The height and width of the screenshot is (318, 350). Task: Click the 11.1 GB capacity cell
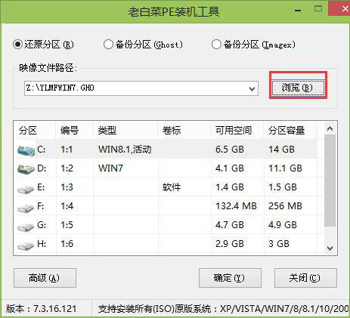click(x=285, y=168)
